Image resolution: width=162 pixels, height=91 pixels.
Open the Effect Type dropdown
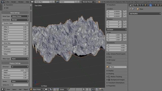click(20, 59)
